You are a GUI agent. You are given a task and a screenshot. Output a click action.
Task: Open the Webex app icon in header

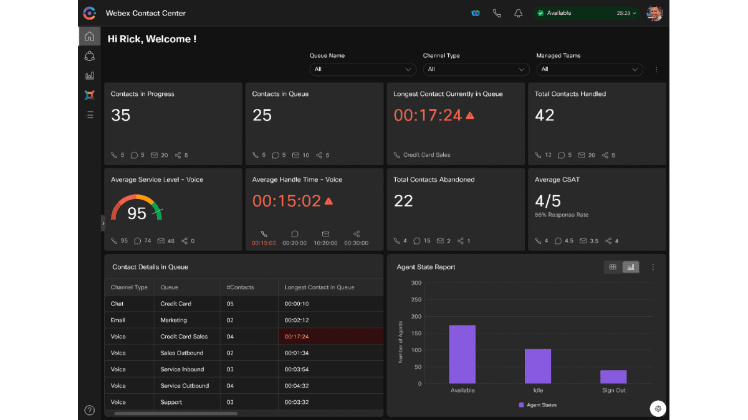(476, 13)
